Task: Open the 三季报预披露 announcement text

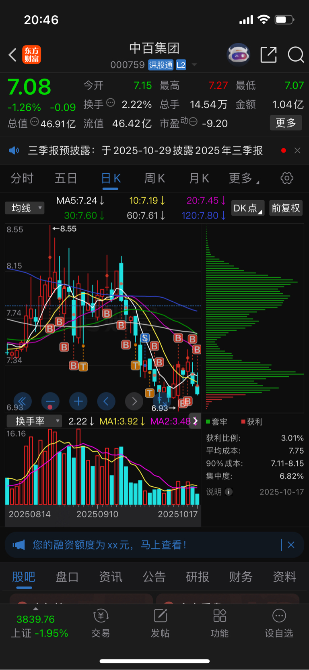Action: tap(145, 151)
